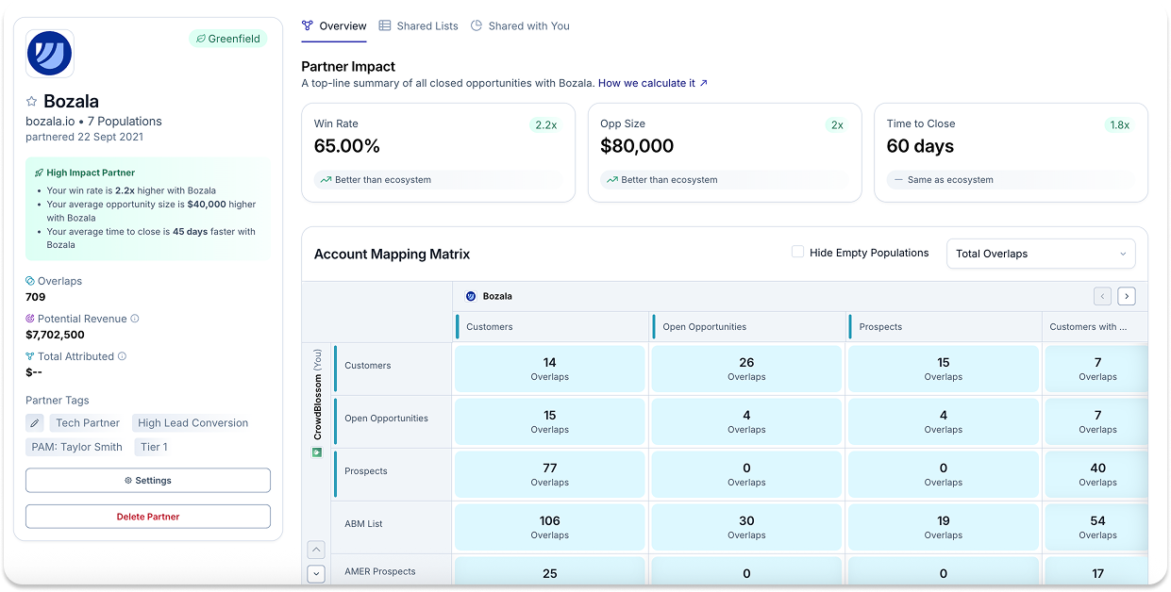Screen dimensions: 1171x592
Task: Switch to the Overview tab
Action: tap(334, 26)
